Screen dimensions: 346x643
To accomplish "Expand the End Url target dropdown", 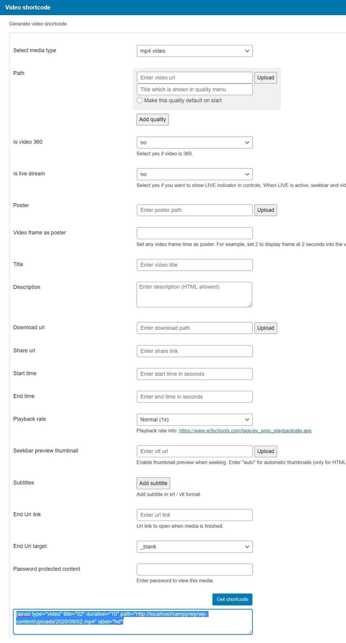I will (195, 547).
